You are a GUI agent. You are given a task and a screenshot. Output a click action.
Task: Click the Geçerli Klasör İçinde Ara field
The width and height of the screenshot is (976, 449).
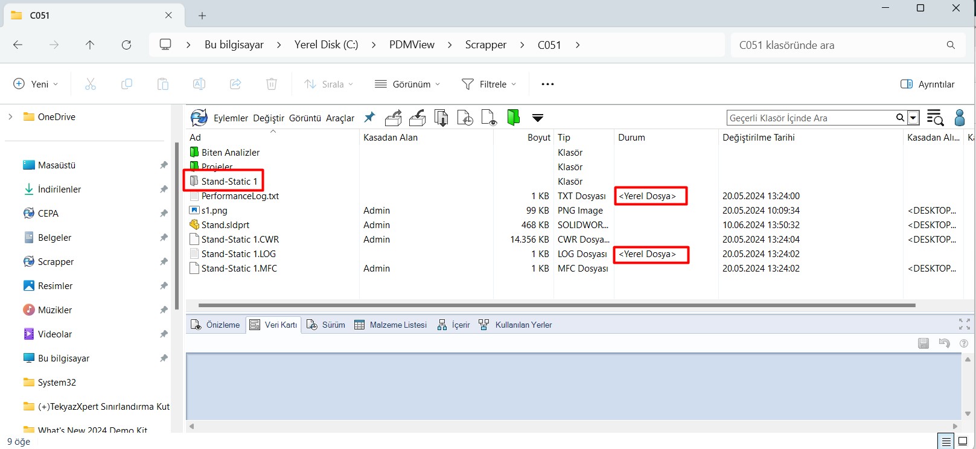click(x=811, y=118)
